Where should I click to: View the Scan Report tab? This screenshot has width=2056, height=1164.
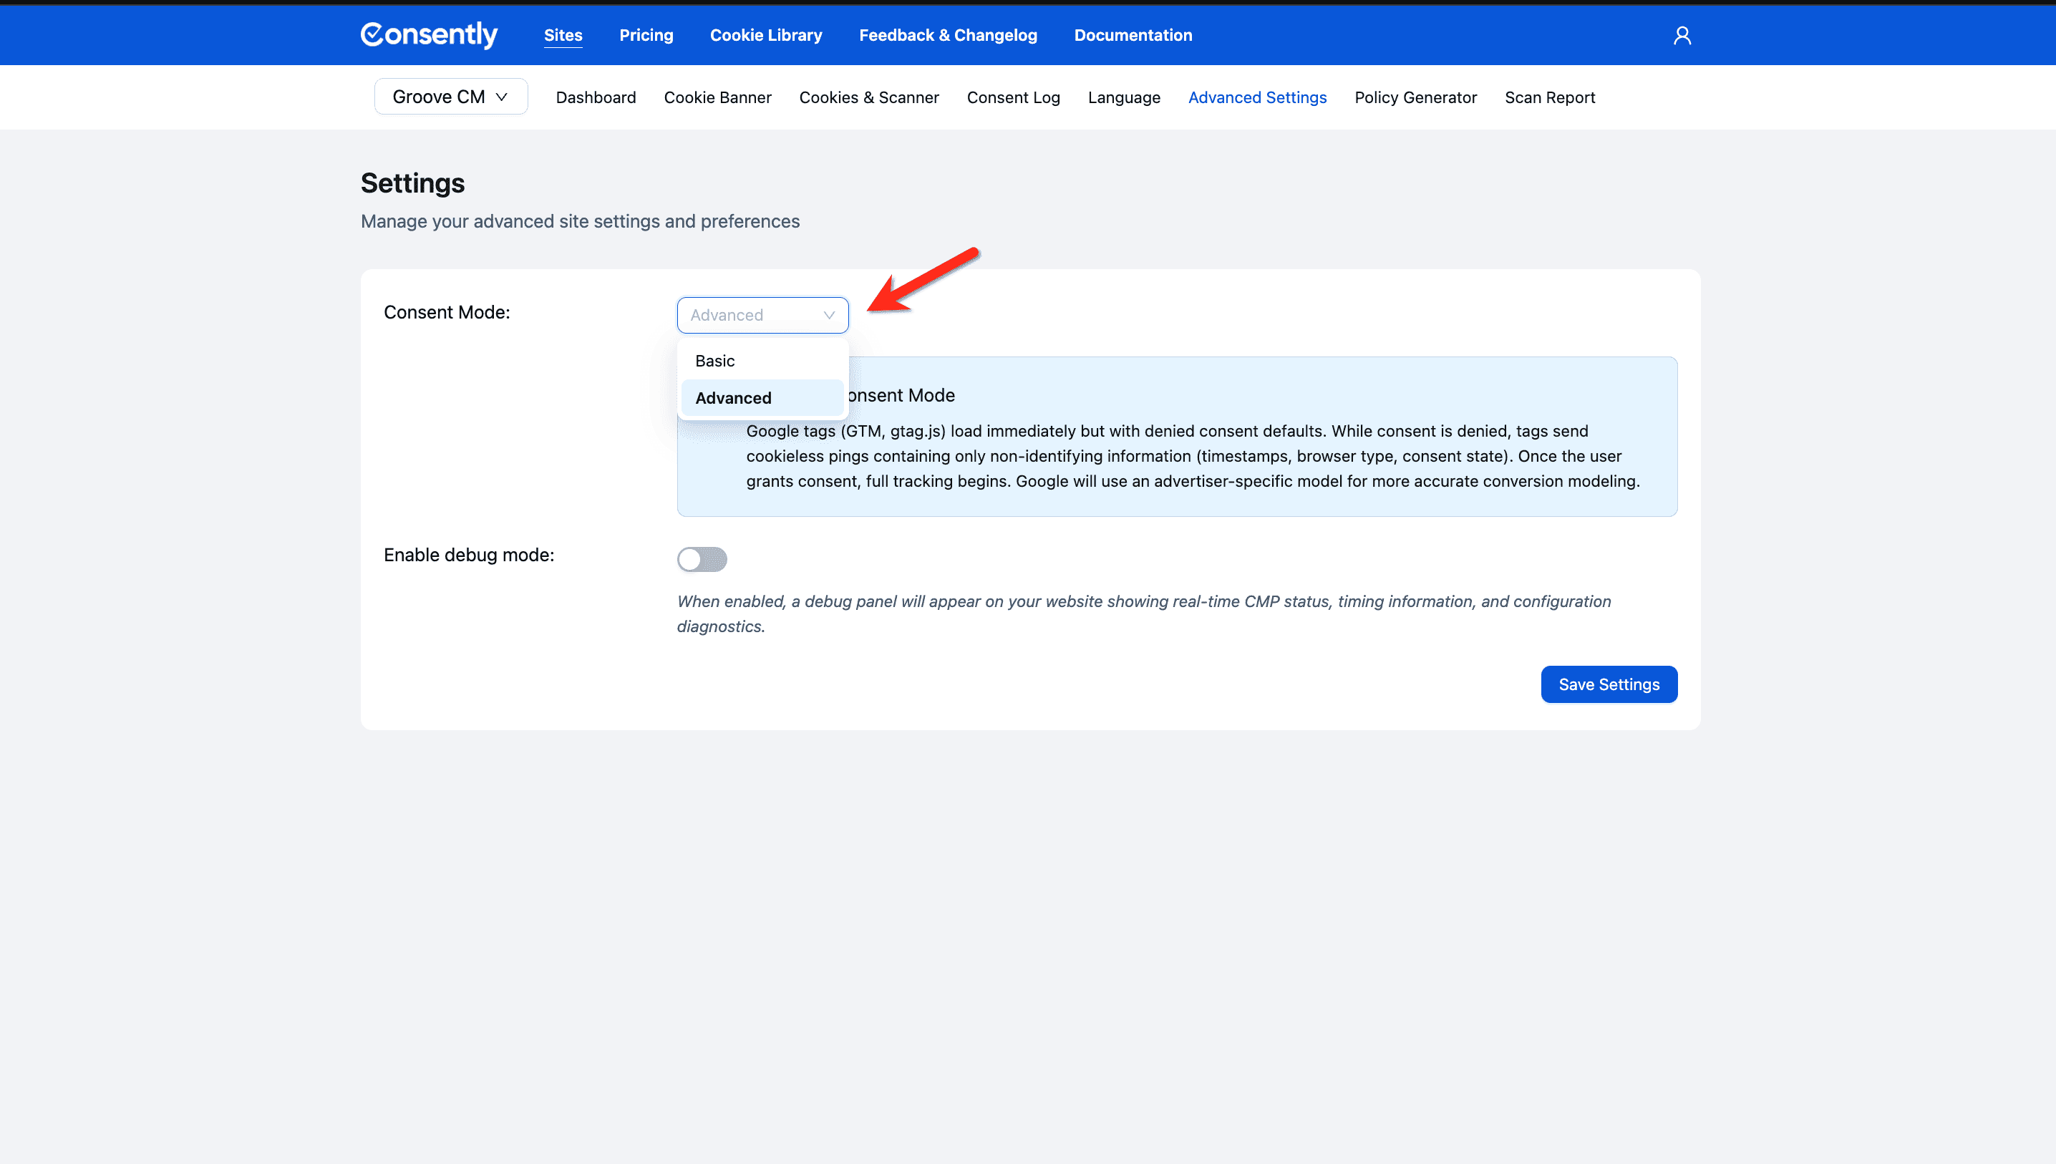pos(1549,97)
